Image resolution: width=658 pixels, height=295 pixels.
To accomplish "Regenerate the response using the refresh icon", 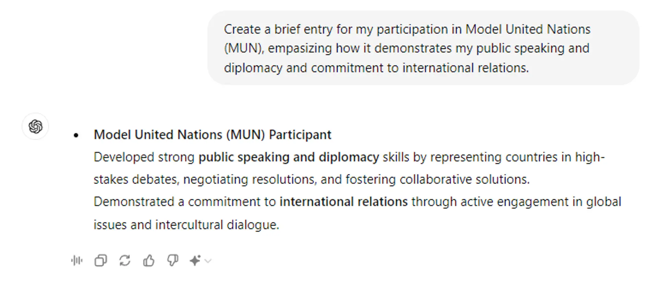I will point(125,261).
